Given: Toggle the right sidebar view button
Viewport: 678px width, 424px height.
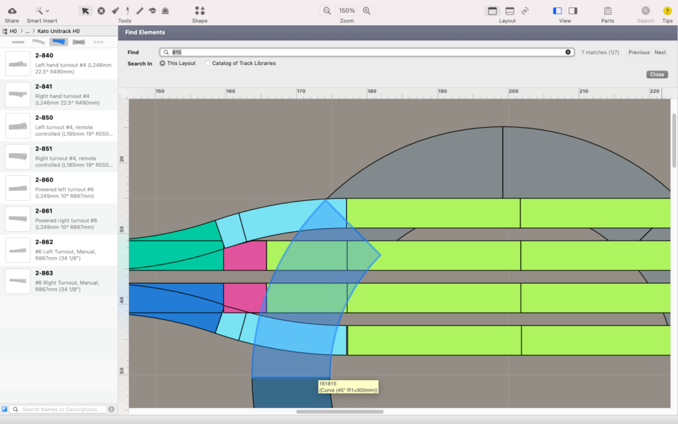Looking at the screenshot, I should click(x=573, y=11).
